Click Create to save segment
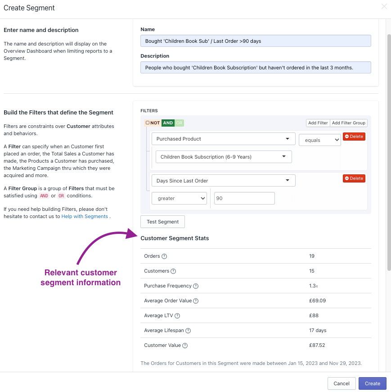 click(x=372, y=383)
